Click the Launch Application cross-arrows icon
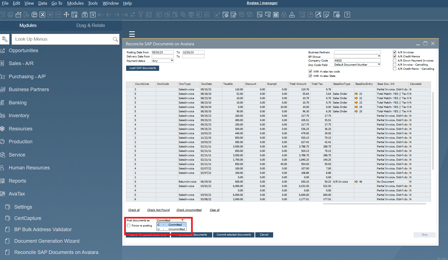Viewport: 448px width, 260px height. [x=66, y=15]
